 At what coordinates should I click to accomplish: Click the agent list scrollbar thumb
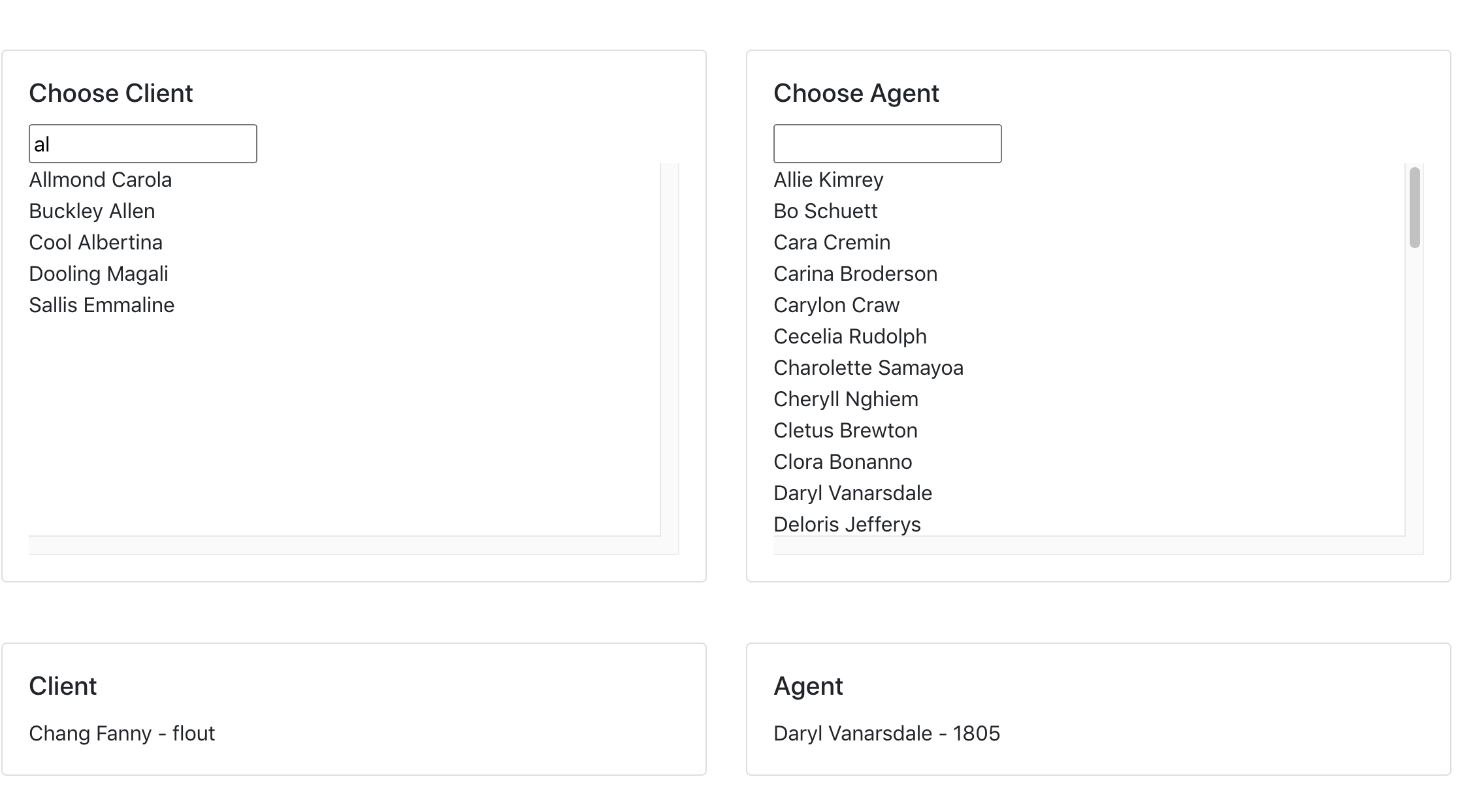pyautogui.click(x=1415, y=208)
